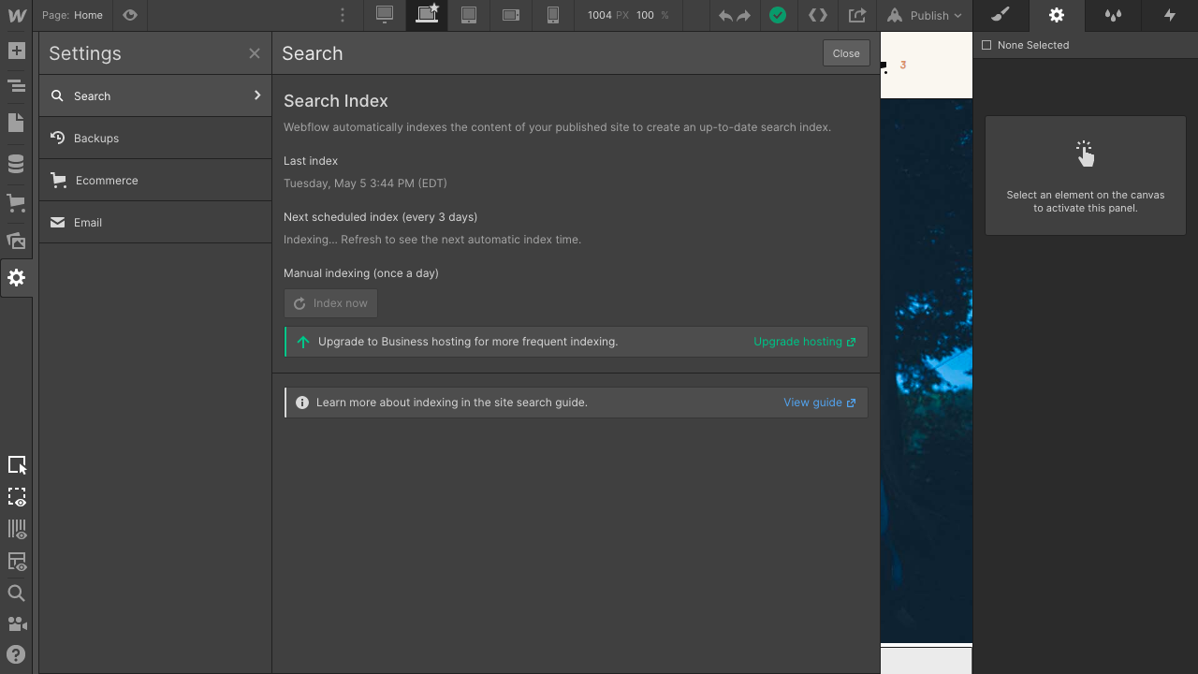This screenshot has width=1198, height=674.
Task: Toggle preview mode eye icon
Action: pos(130,15)
